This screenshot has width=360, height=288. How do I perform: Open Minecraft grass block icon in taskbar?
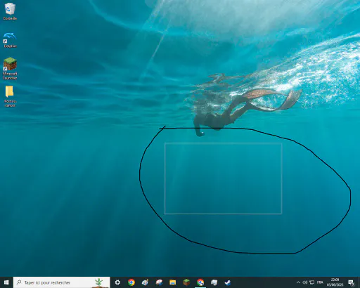click(186, 282)
